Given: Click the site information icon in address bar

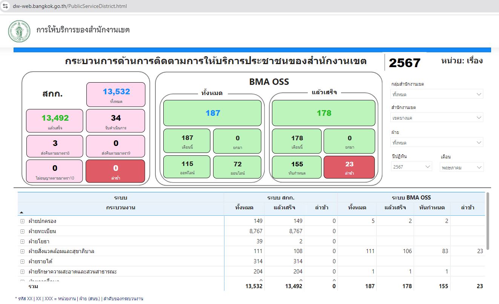Looking at the screenshot, I should (5, 6).
